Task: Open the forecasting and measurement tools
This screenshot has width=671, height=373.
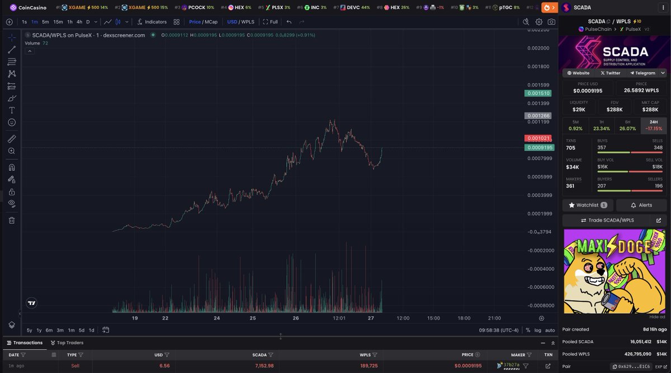Action: [x=12, y=86]
